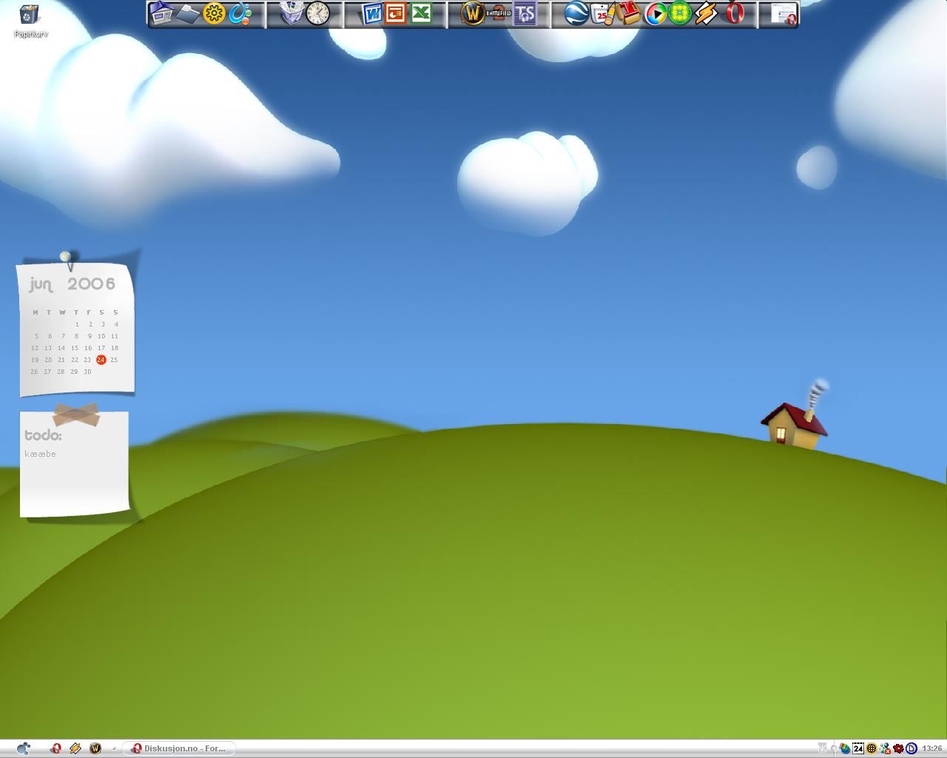This screenshot has width=947, height=758.
Task: Open the red T stamp dock icon
Action: click(629, 13)
